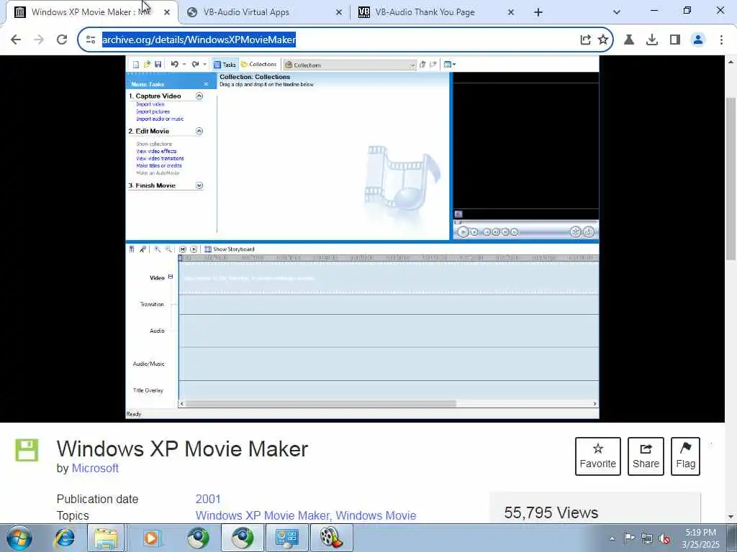Viewport: 737px width, 552px height.
Task: Click the Audio/Music track label
Action: [148, 364]
